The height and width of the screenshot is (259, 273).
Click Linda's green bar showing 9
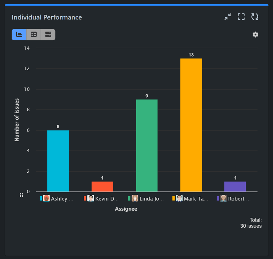147,144
